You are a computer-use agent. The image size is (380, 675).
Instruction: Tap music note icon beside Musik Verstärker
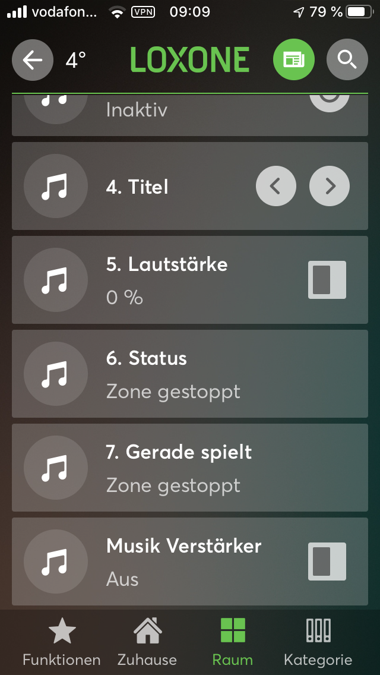55,562
